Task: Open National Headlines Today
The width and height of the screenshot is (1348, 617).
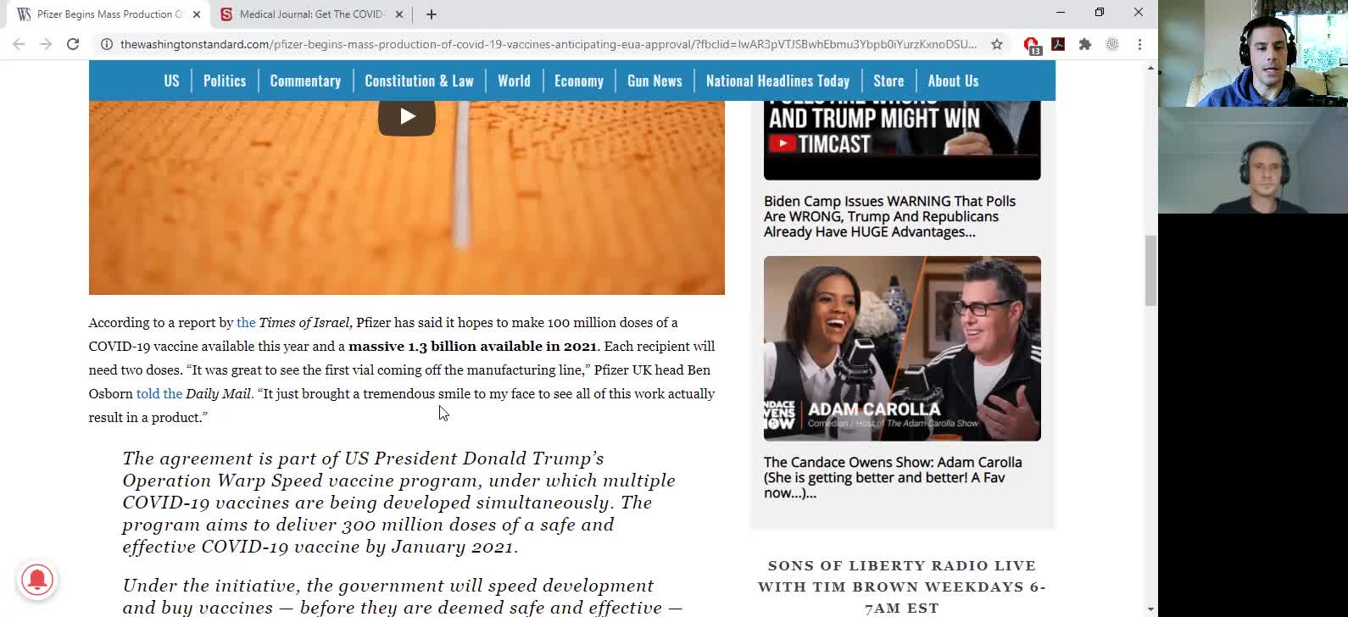Action: 777,81
